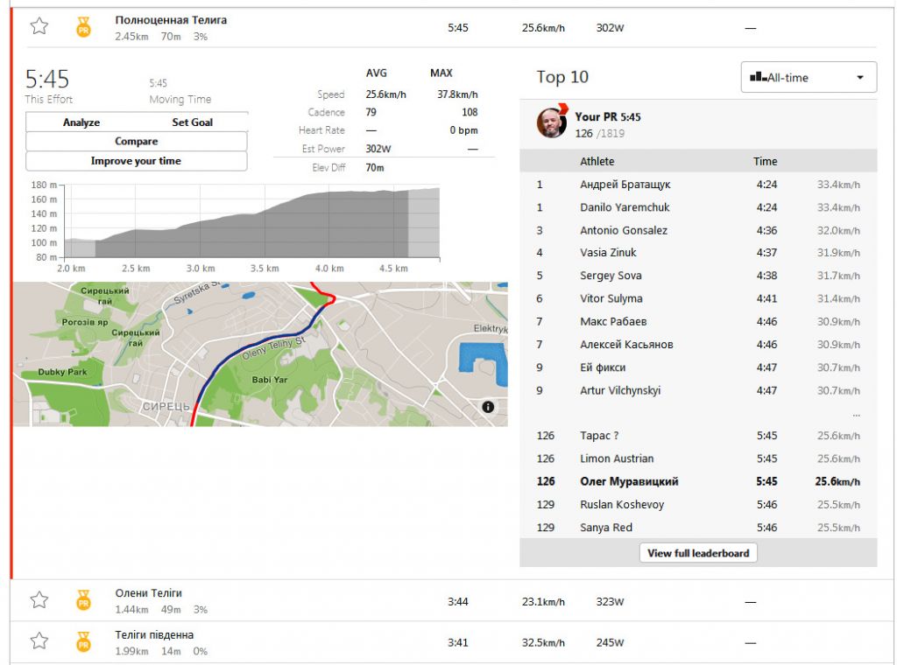Star the Теліги південна segment
The image size is (897, 665).
coord(39,641)
